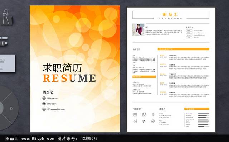Viewport: 229px width, 142px height.
Task: Click the camera hobby icon
Action: 144,115
